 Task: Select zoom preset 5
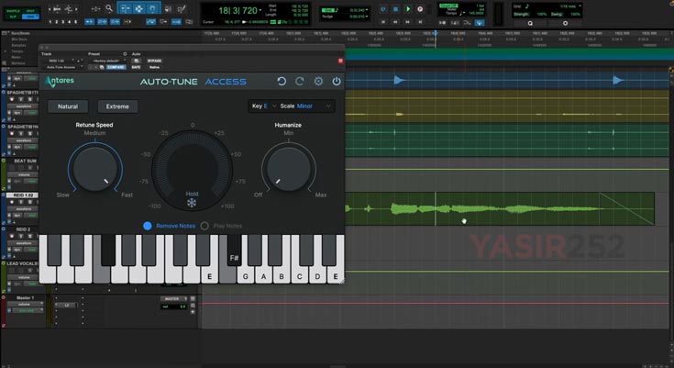click(x=75, y=21)
